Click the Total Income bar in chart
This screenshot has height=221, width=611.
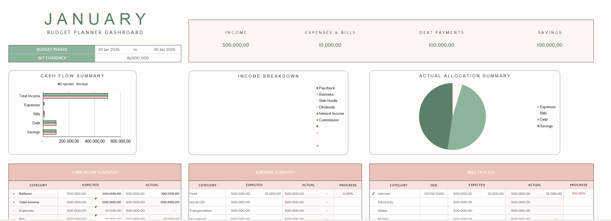click(75, 96)
